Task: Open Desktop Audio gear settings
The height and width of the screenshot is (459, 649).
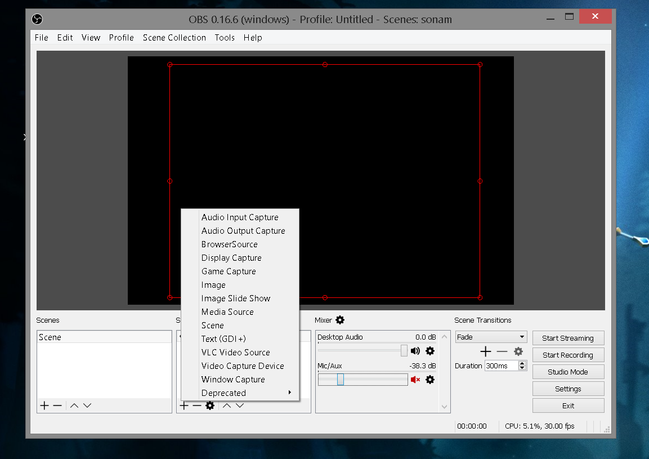Action: pyautogui.click(x=430, y=351)
